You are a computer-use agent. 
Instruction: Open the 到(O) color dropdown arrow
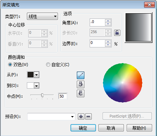[x=37, y=86]
